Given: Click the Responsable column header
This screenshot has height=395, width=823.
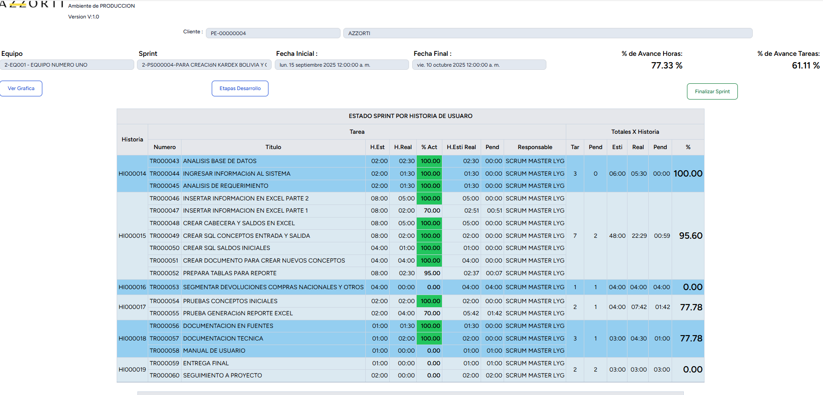Looking at the screenshot, I should (x=535, y=147).
